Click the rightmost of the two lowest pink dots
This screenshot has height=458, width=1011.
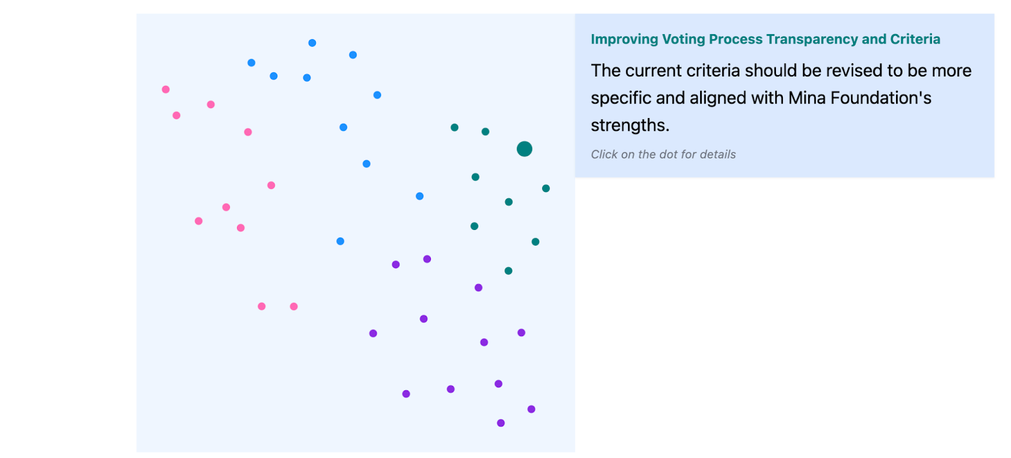294,306
